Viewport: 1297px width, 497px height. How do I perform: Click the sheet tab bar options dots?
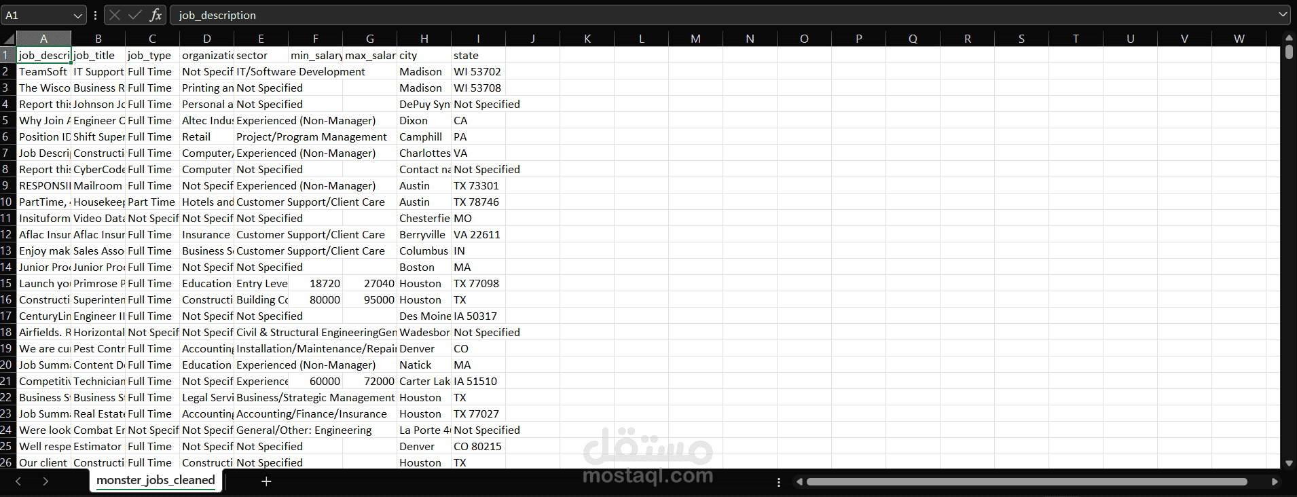[779, 482]
